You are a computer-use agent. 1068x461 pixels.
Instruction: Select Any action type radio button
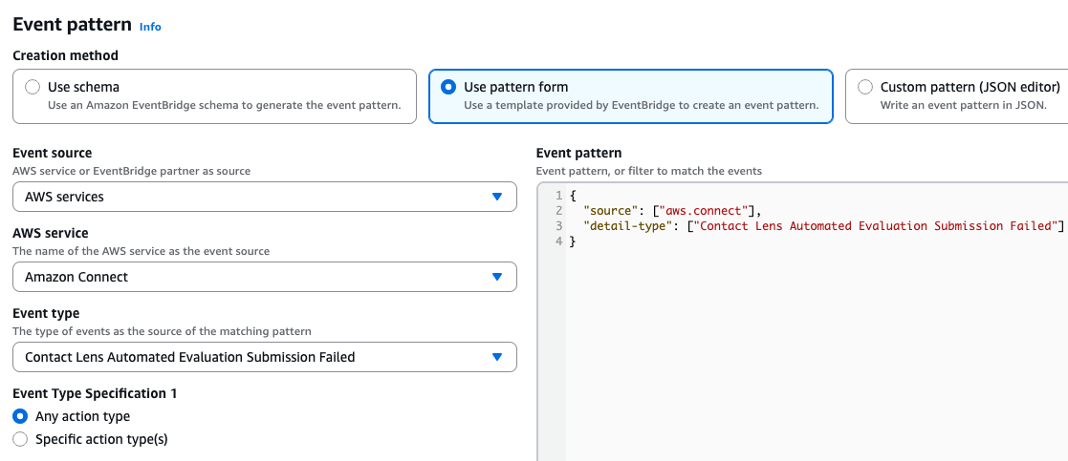20,416
